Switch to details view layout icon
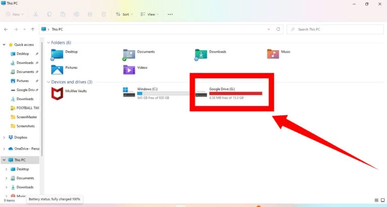 click(x=376, y=200)
